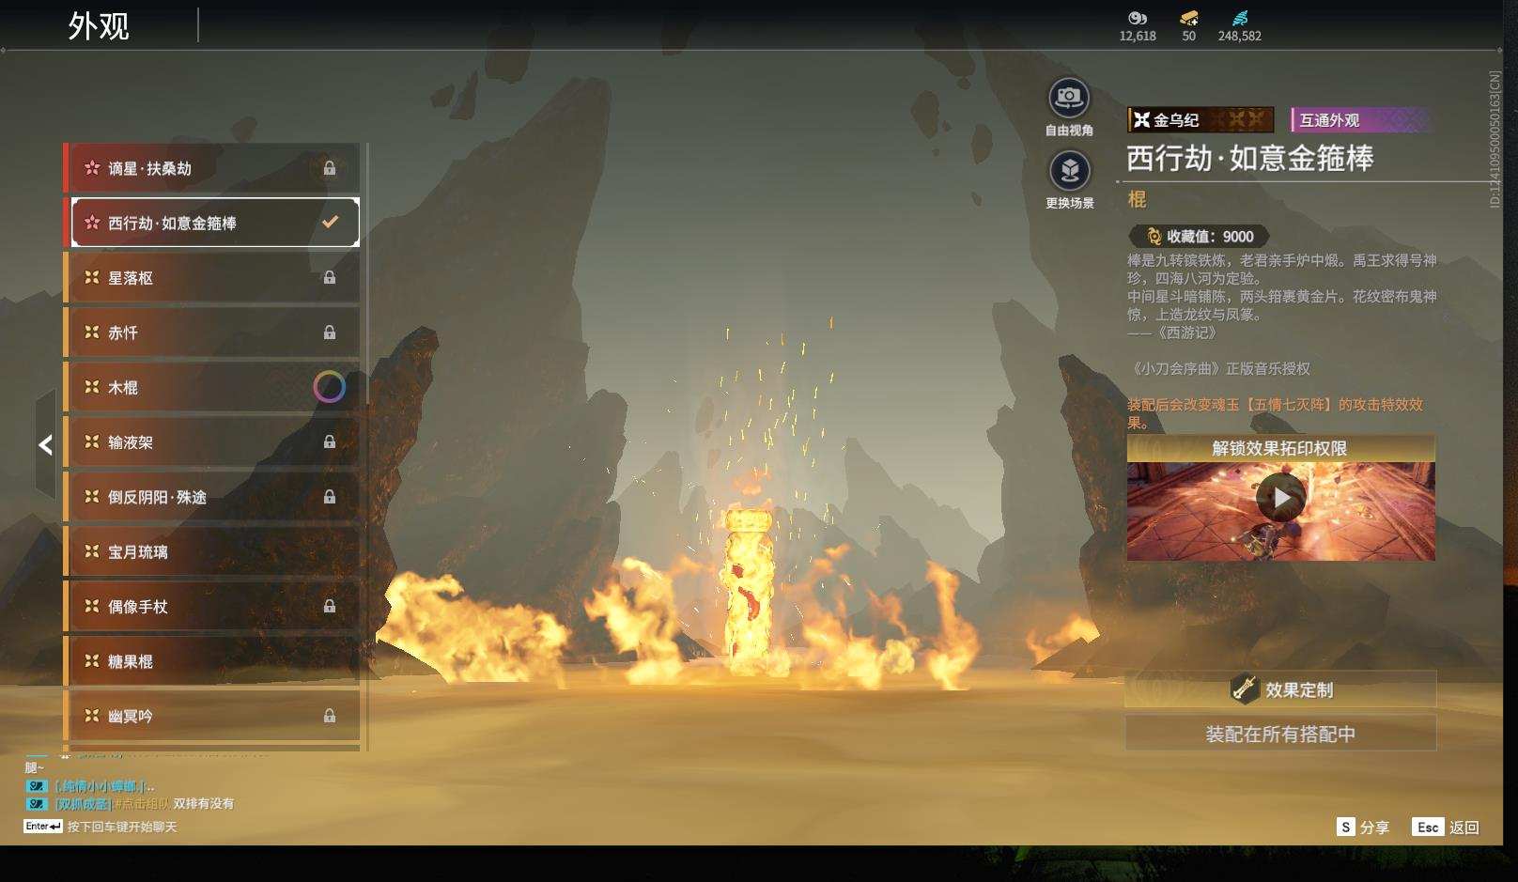This screenshot has height=882, width=1518.
Task: Click the 分享 share label
Action: (1374, 828)
